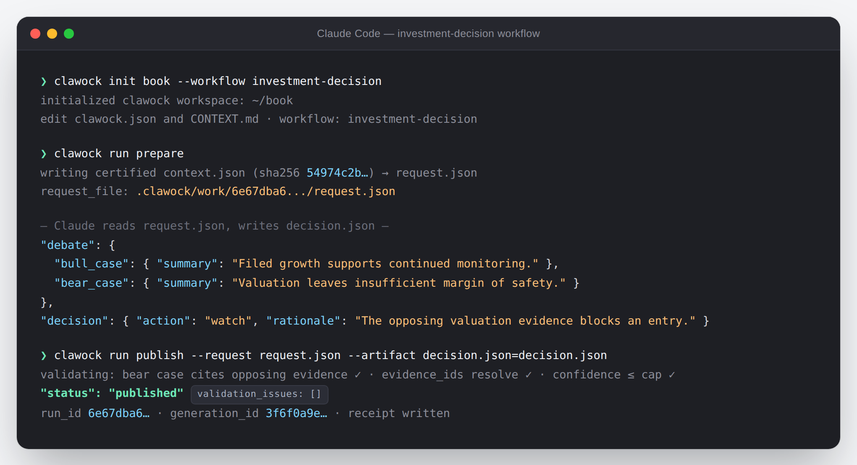Open the path '.clawock/work/6e67dba6.../request.json'

tap(266, 191)
